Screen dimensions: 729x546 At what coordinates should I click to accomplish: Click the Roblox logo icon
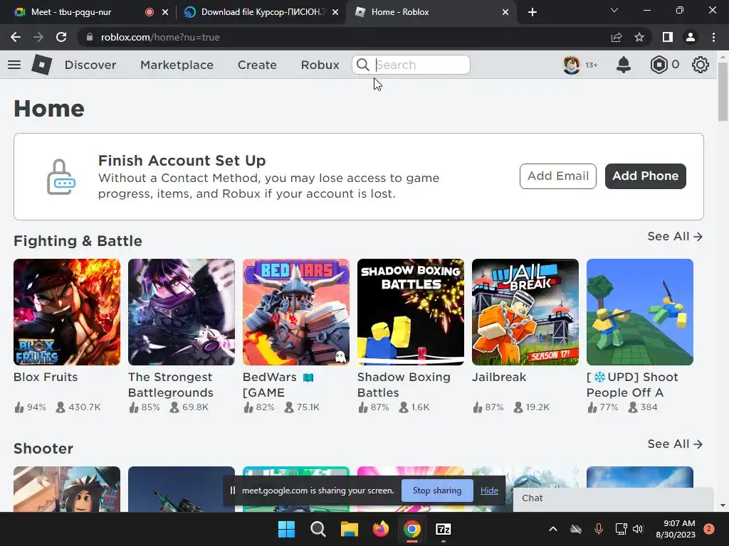click(42, 65)
